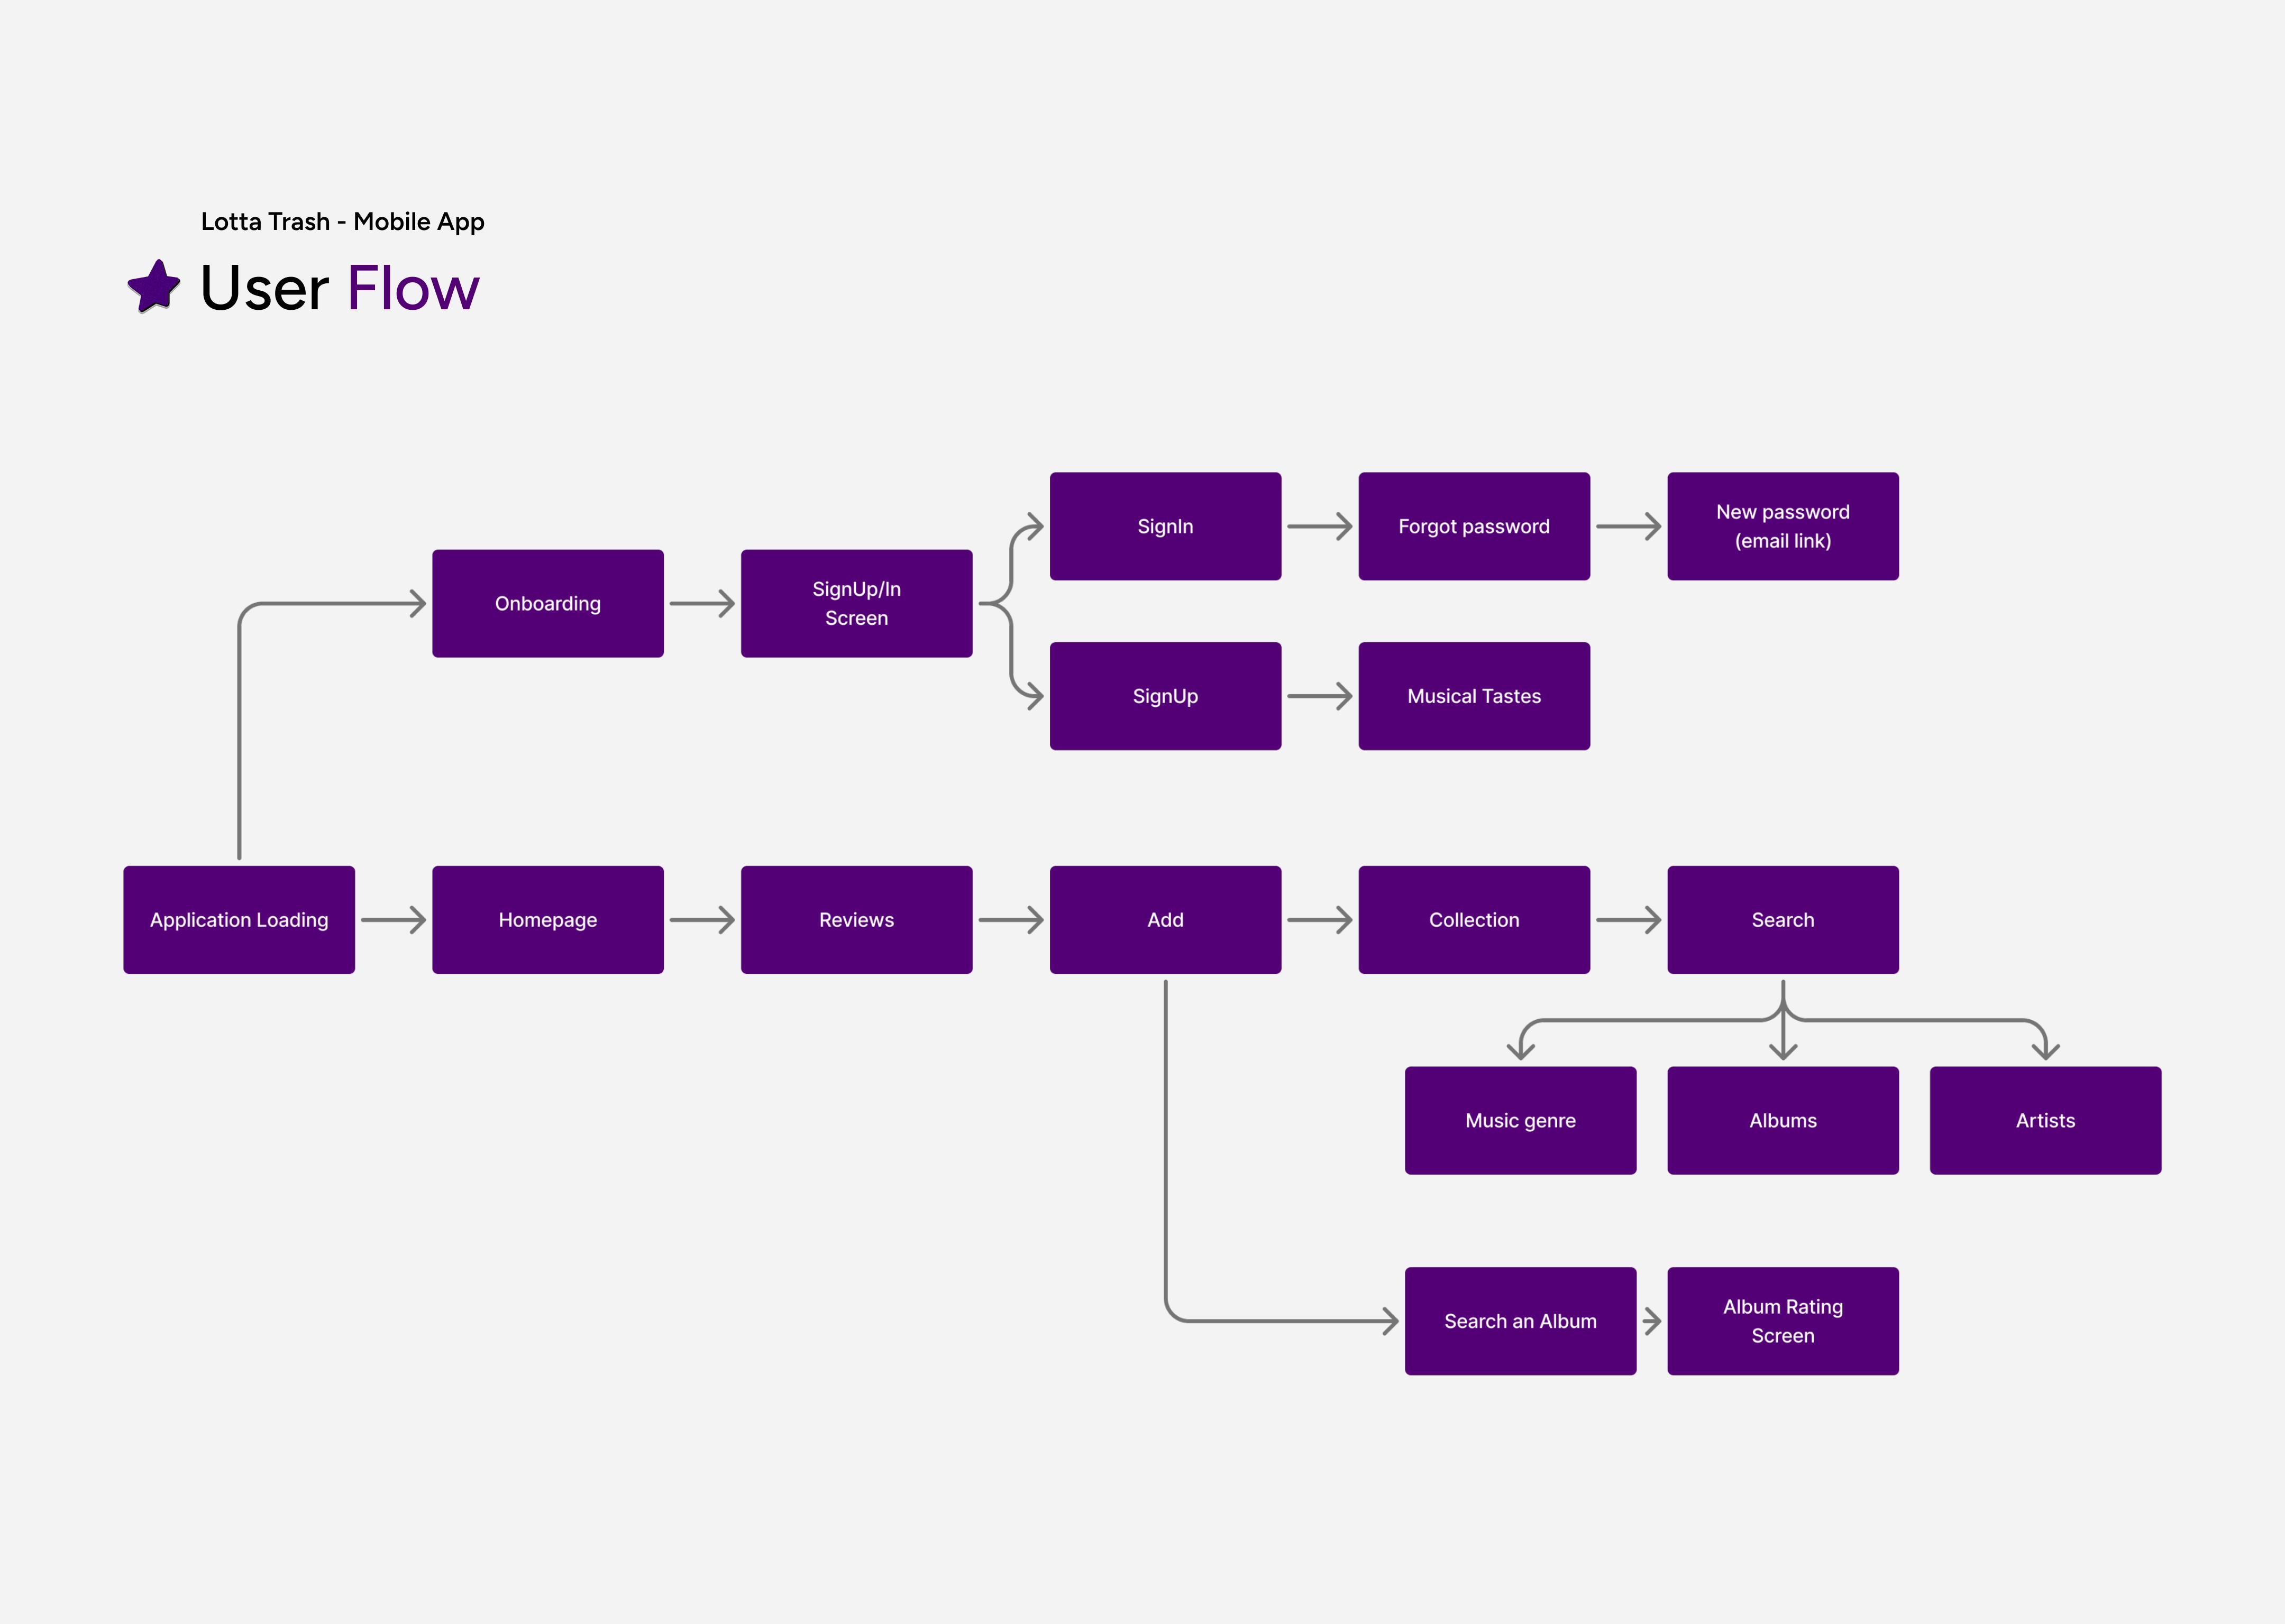Select the Application Loading box
Image resolution: width=2285 pixels, height=1624 pixels.
[239, 919]
